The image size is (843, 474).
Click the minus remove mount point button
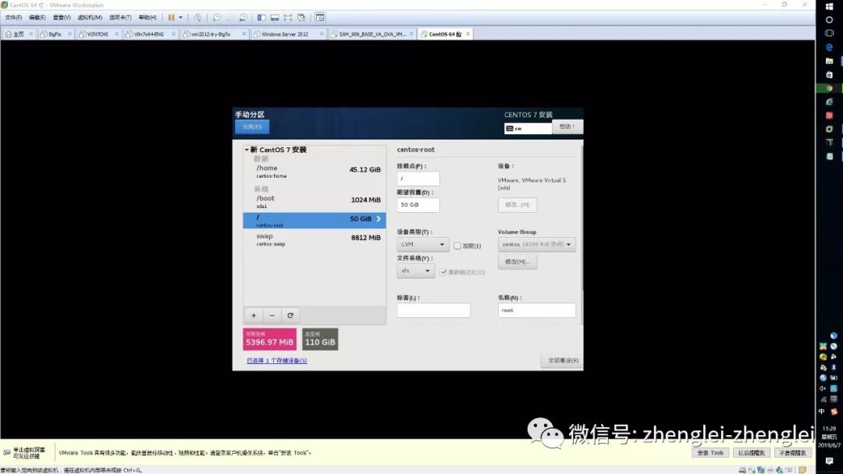272,315
